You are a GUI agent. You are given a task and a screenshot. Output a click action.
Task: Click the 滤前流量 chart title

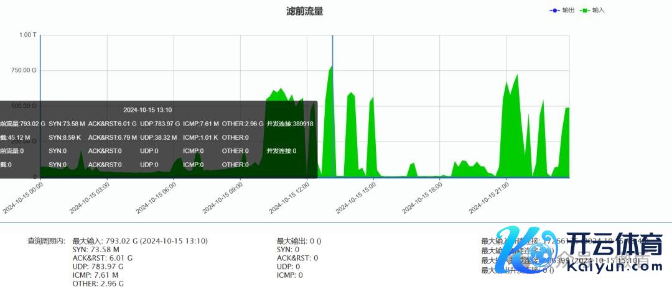[304, 11]
